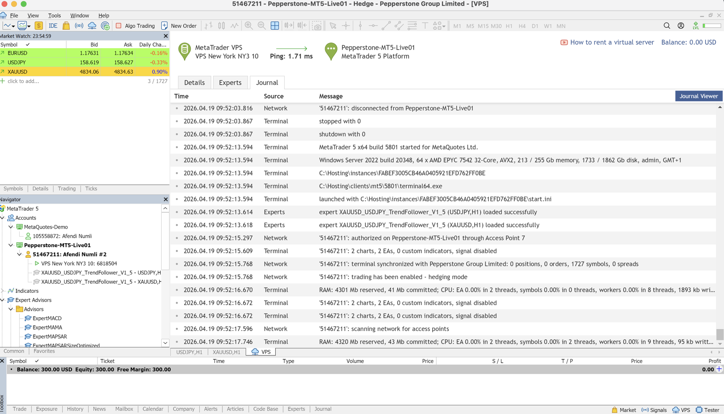This screenshot has height=414, width=724.
Task: Switch to the Experts tab of the VPS panel
Action: point(230,83)
